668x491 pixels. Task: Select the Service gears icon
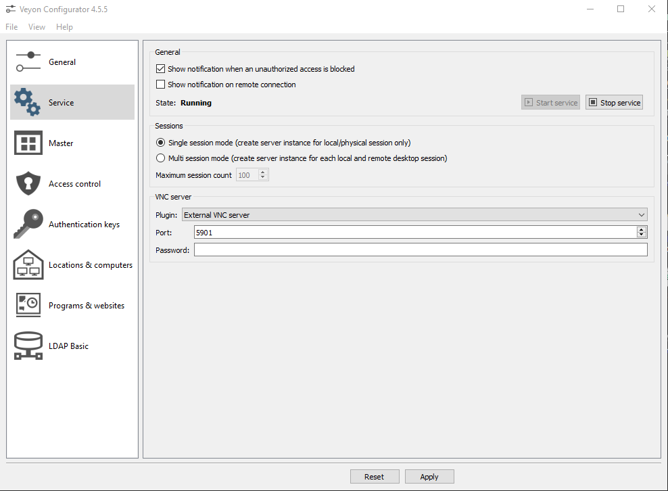tap(27, 102)
